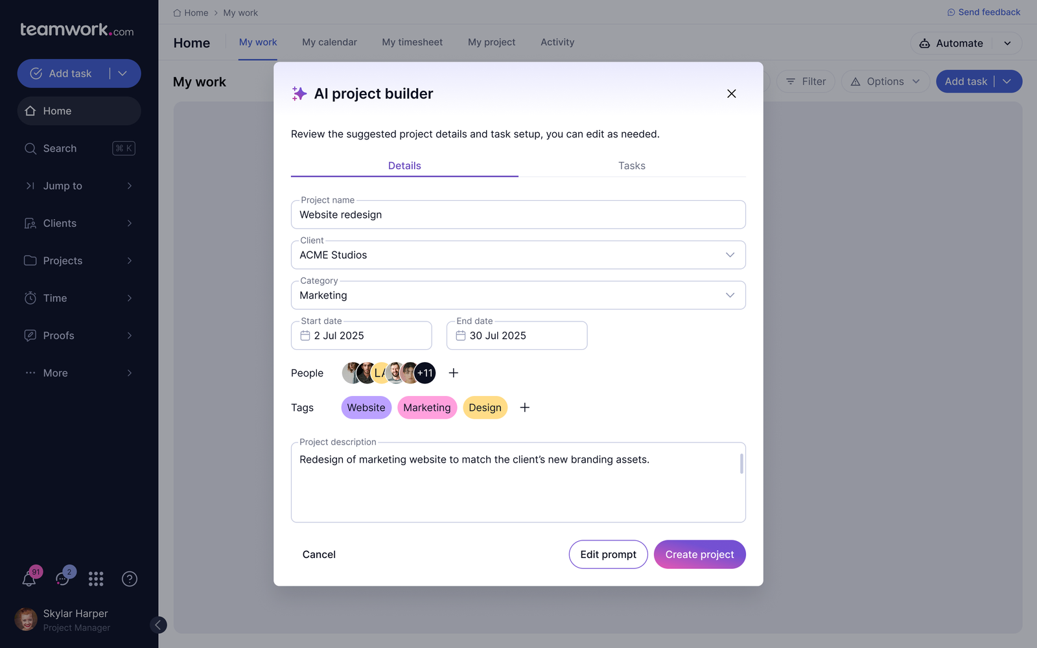
Task: Open the Automate dropdown arrow
Action: tap(1008, 43)
